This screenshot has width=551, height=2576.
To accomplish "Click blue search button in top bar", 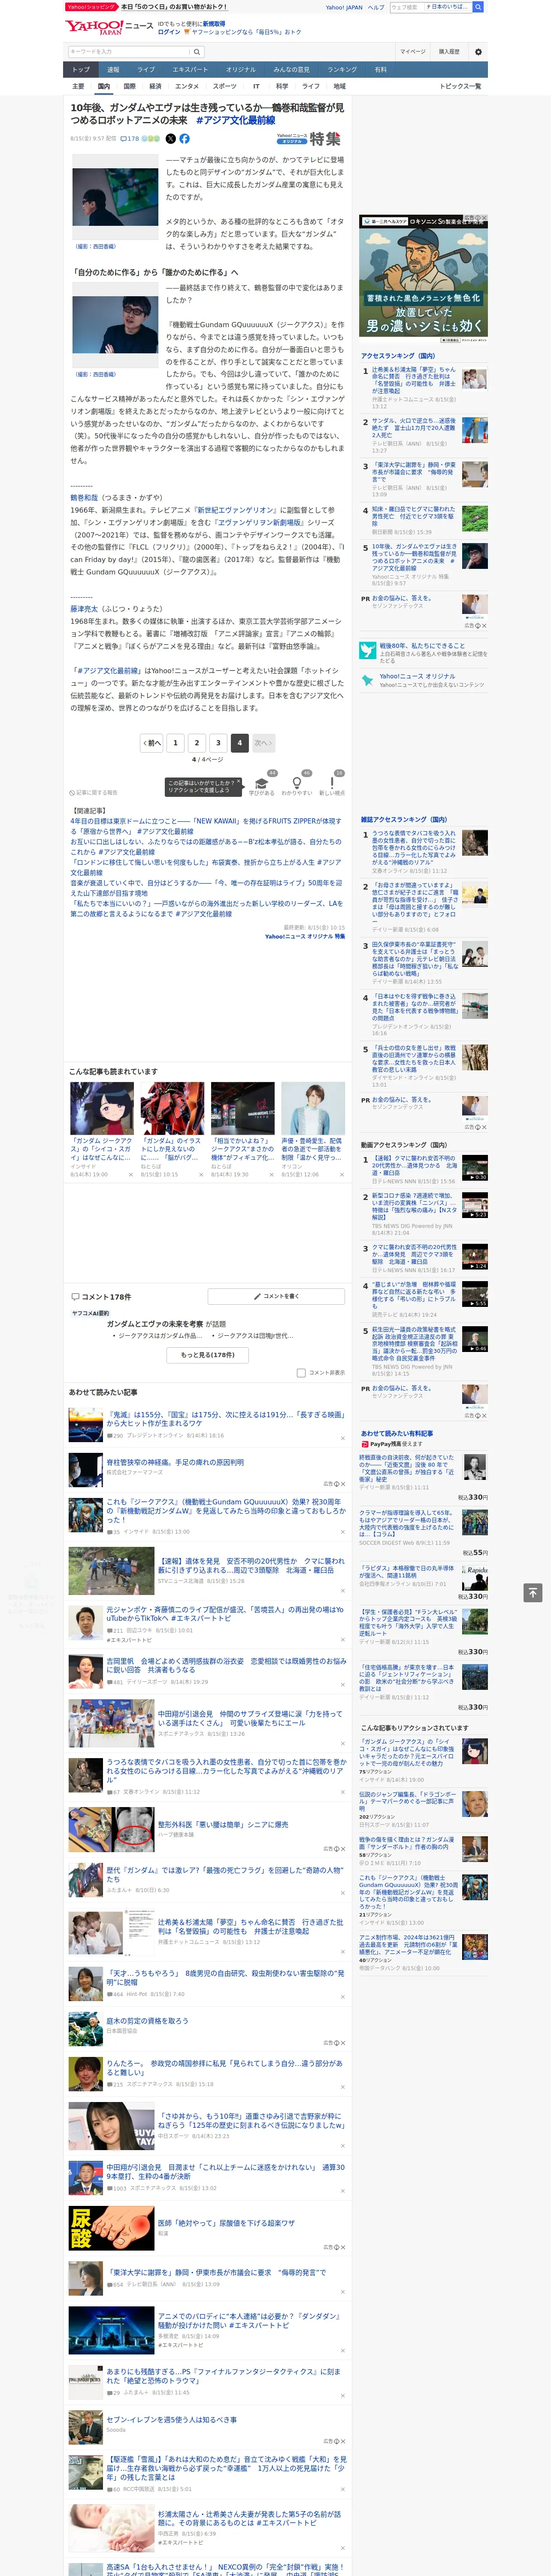I will pos(478,7).
